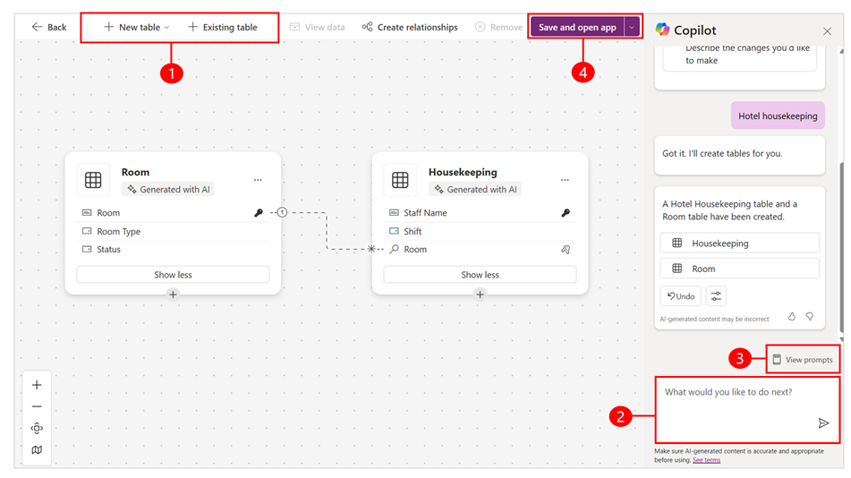Close the Copilot panel
Viewport: 851px width, 478px height.
pyautogui.click(x=827, y=31)
